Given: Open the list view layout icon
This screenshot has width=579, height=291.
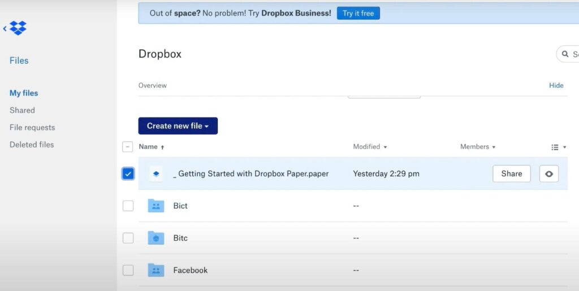Looking at the screenshot, I should 555,147.
